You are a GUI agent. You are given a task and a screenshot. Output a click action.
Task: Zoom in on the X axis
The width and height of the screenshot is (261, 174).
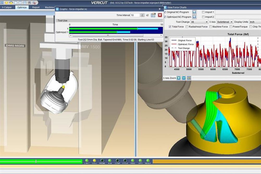pyautogui.click(x=179, y=78)
